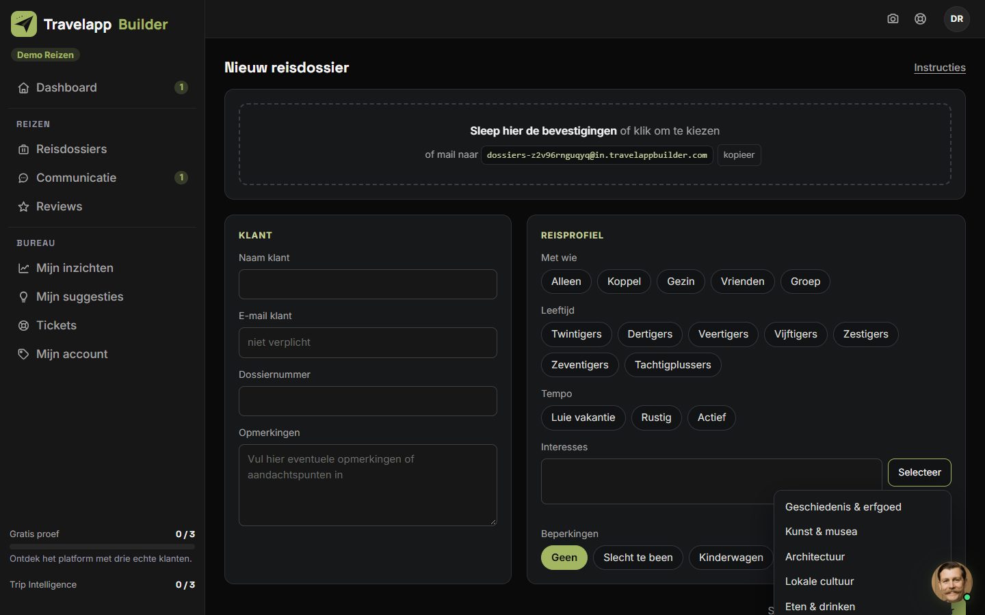Select the Alleen travel companion chip
This screenshot has width=985, height=615.
[566, 282]
